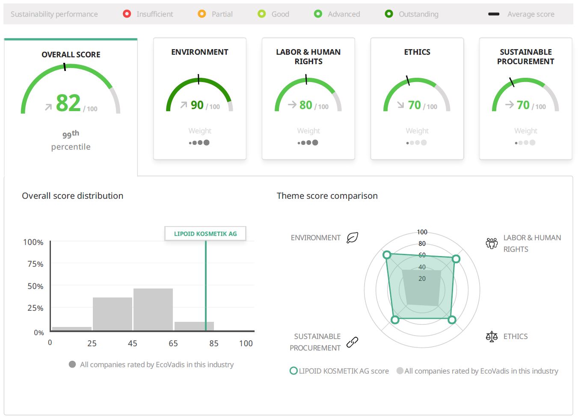Click the 0-25 histogram bar
Image resolution: width=578 pixels, height=418 pixels.
point(72,329)
